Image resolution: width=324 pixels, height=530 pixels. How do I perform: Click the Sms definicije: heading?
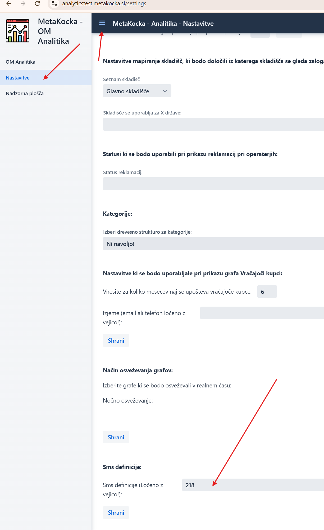coord(122,467)
